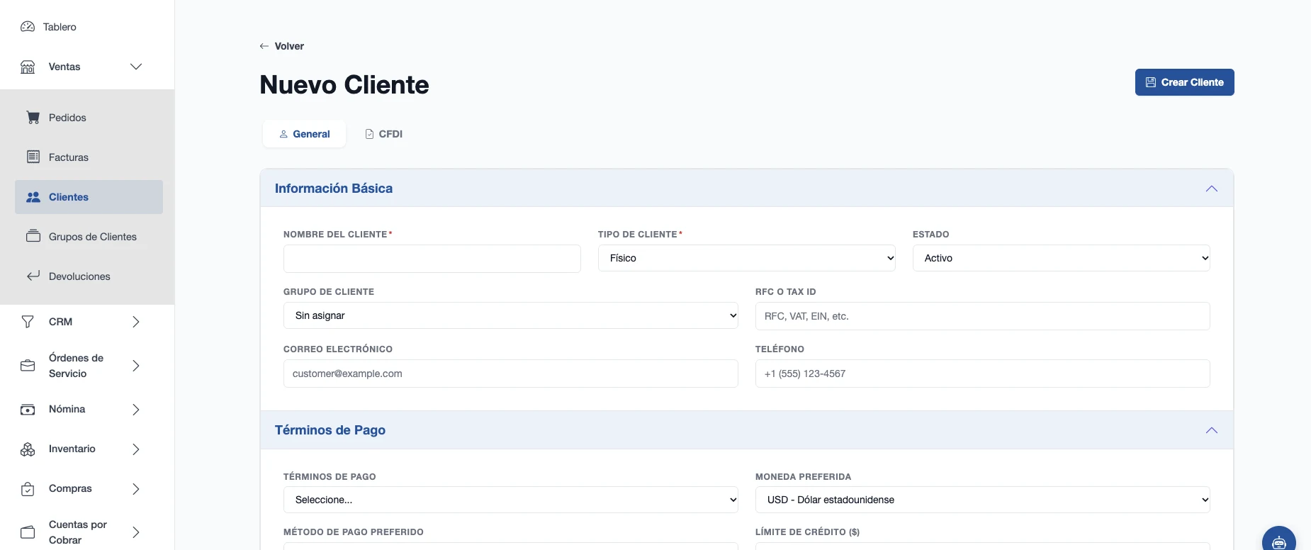Image resolution: width=1311 pixels, height=550 pixels.
Task: Open the Moneda Preferida dropdown
Action: [x=983, y=500]
